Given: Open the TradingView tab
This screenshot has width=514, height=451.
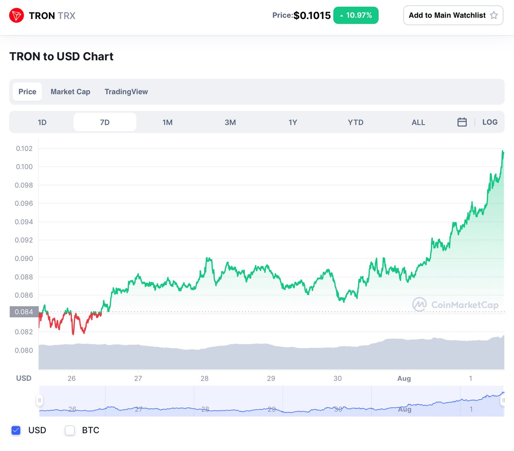Looking at the screenshot, I should 126,92.
